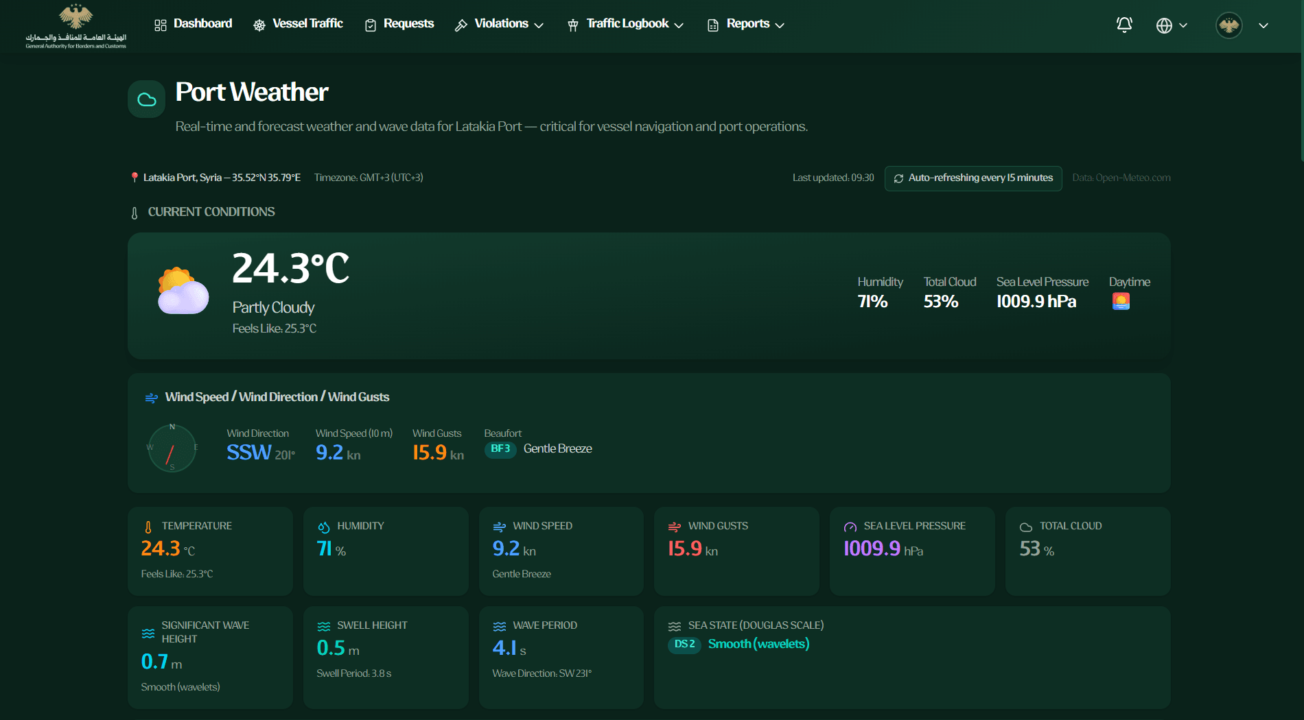
Task: Click Timezone: GMT+3 text
Action: [x=369, y=178]
